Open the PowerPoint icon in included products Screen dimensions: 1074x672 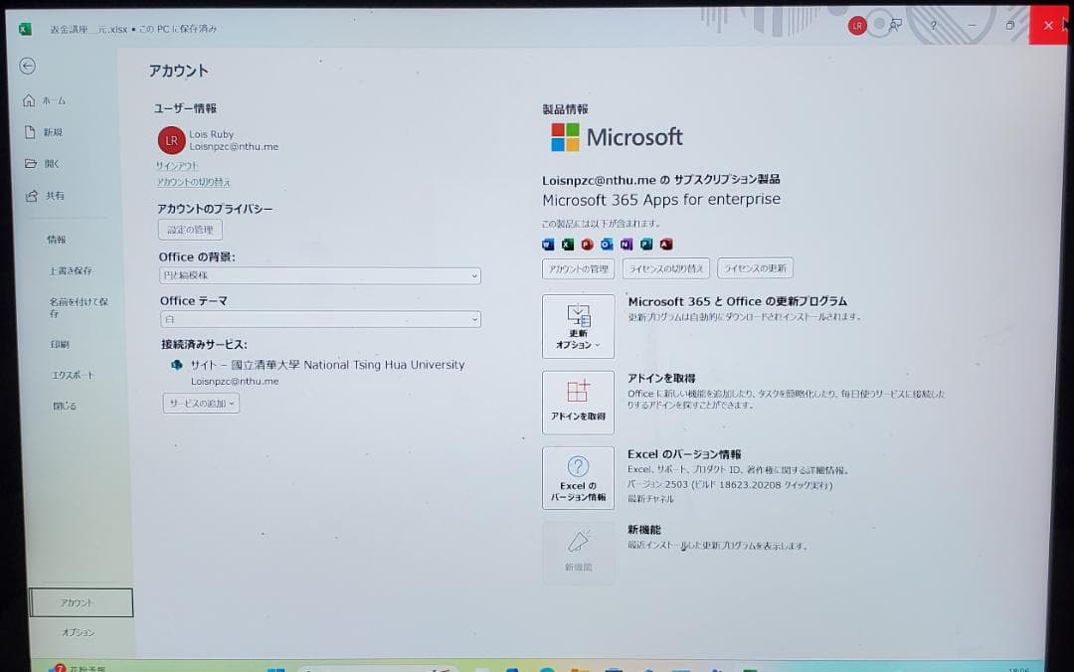click(587, 244)
